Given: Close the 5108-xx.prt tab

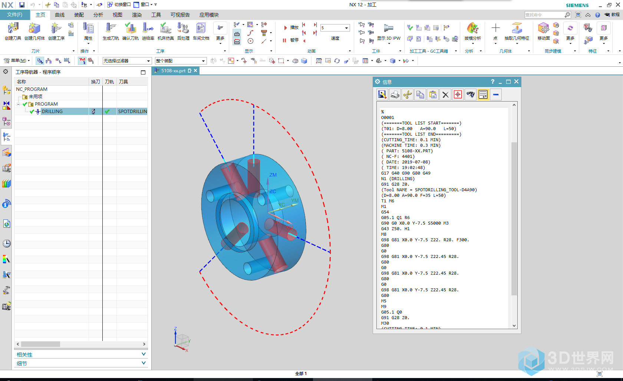Looking at the screenshot, I should pyautogui.click(x=195, y=70).
